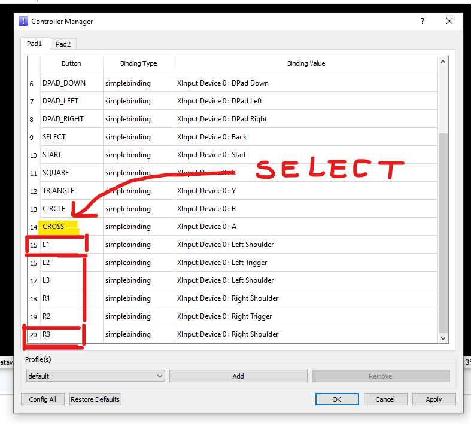Click the Add profile button

click(x=238, y=376)
